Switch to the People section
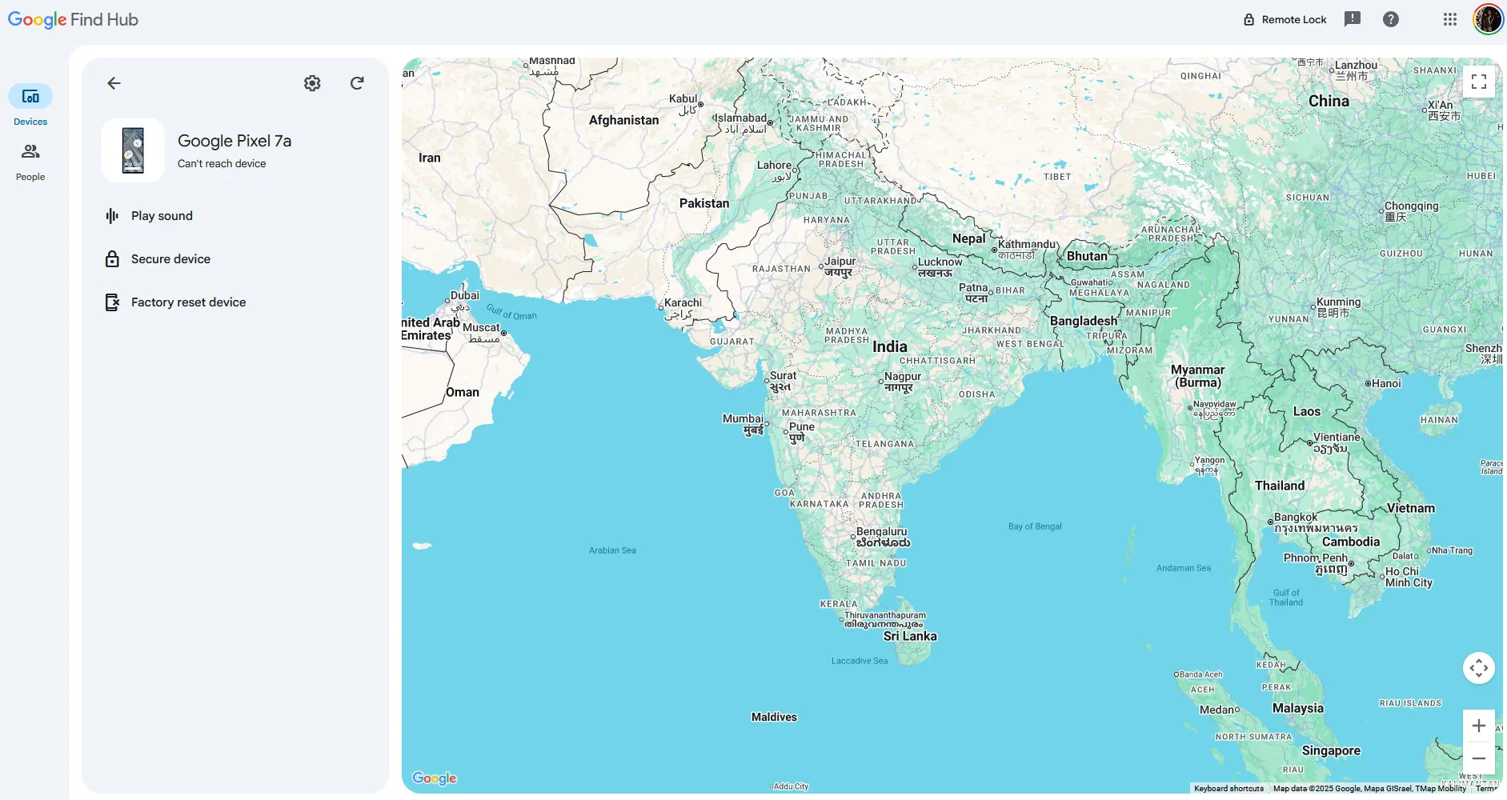 click(30, 160)
